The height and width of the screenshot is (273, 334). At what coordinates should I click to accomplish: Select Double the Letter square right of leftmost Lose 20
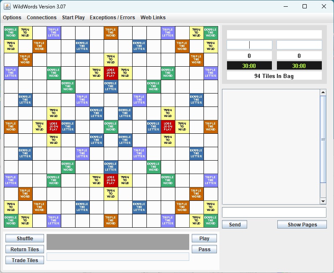tap(68, 127)
